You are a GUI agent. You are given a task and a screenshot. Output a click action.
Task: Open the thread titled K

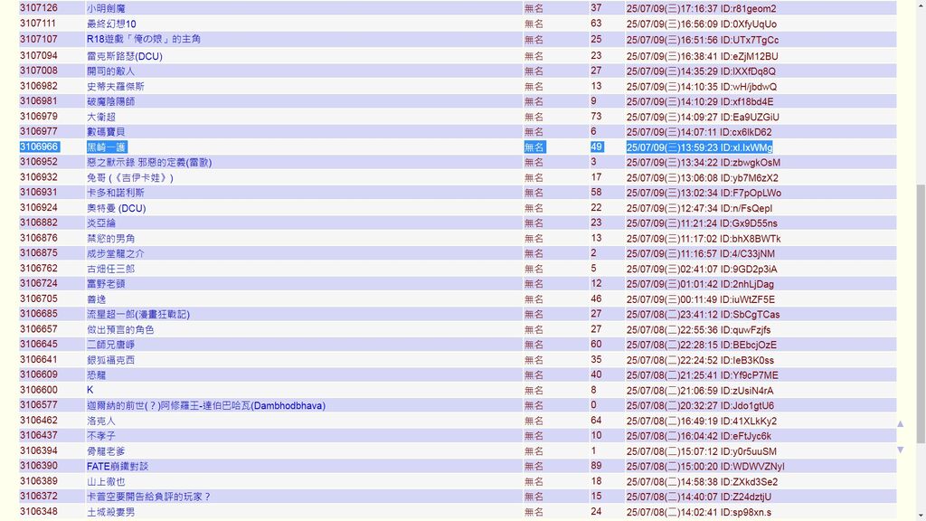(90, 390)
